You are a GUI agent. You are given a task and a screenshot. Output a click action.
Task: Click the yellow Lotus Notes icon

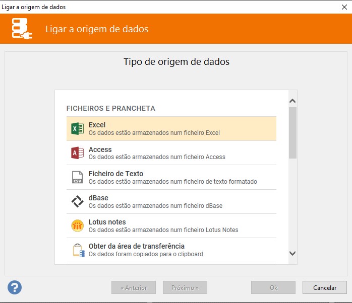[77, 225]
